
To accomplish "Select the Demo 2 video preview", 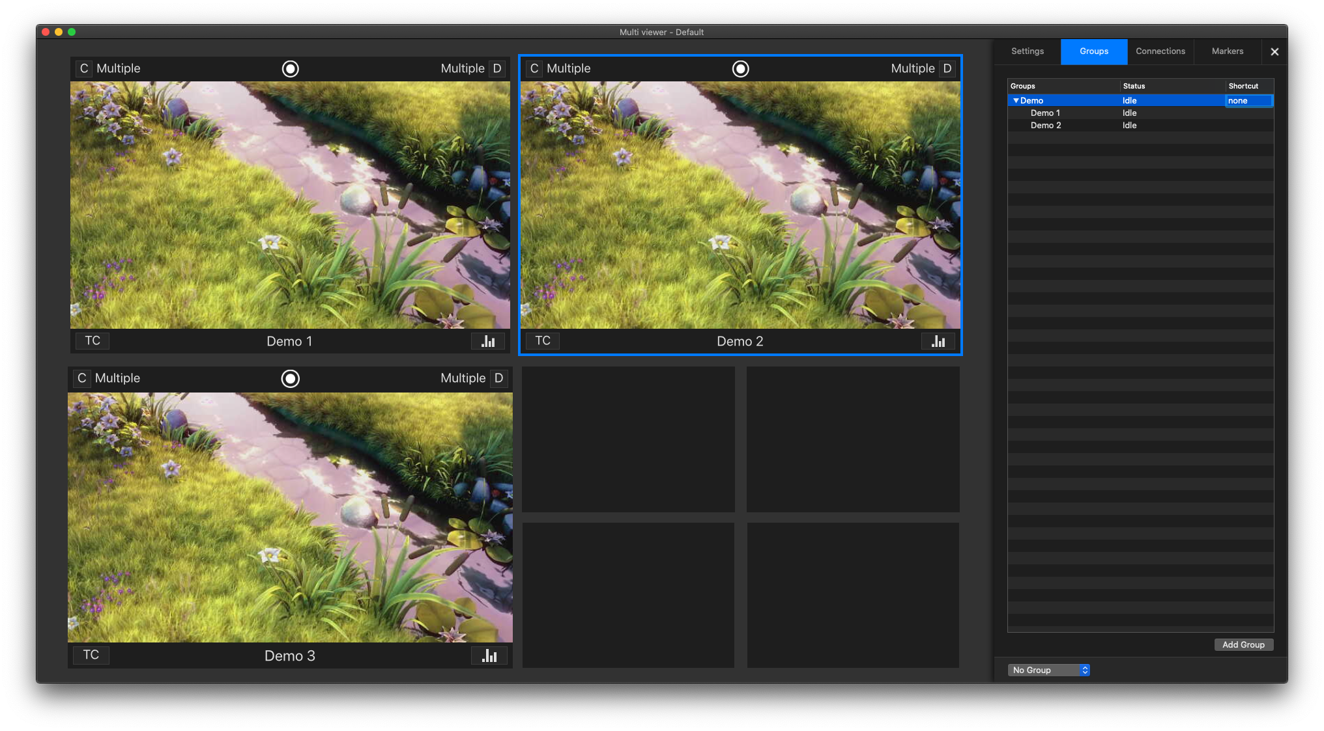I will [x=740, y=205].
